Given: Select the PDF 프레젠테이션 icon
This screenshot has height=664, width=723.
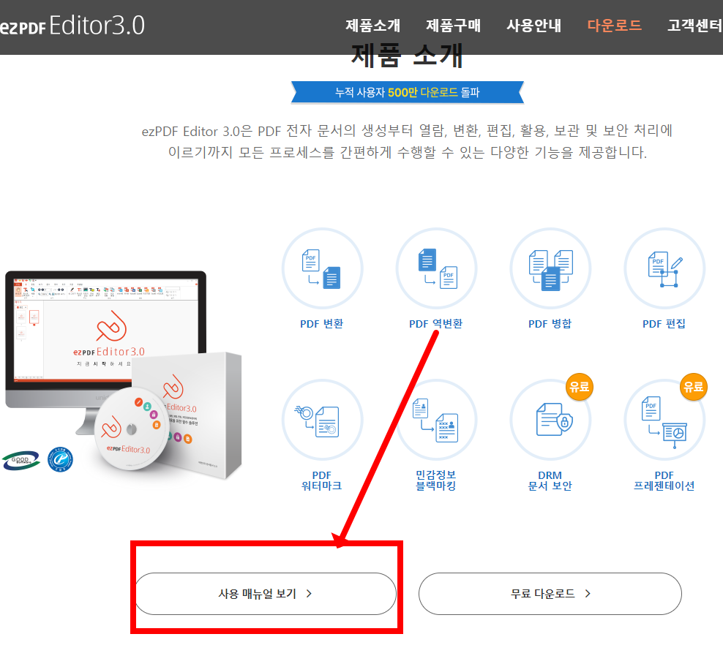Looking at the screenshot, I should point(664,419).
